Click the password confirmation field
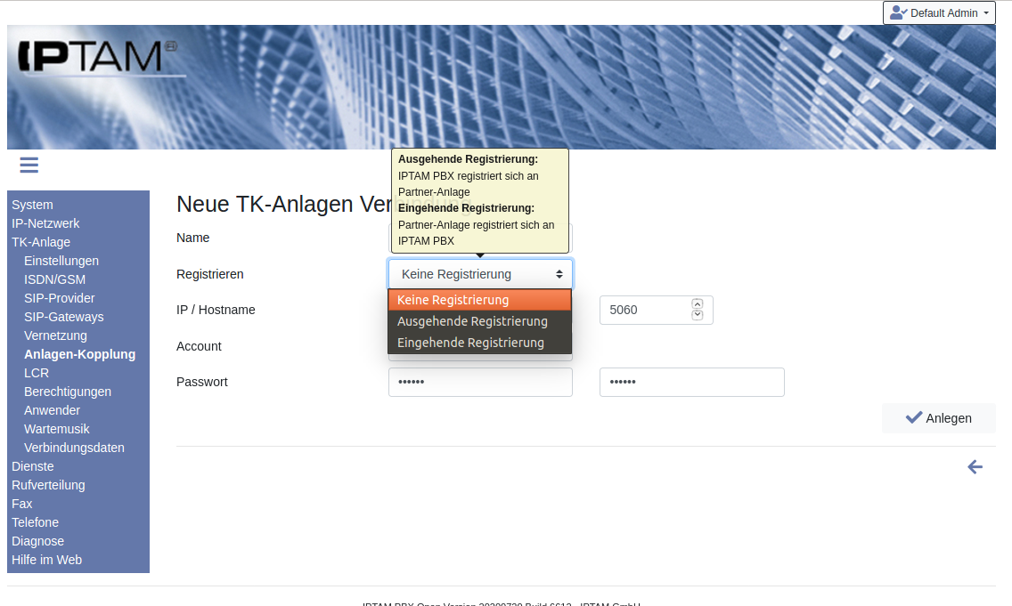1012x606 pixels. [691, 382]
